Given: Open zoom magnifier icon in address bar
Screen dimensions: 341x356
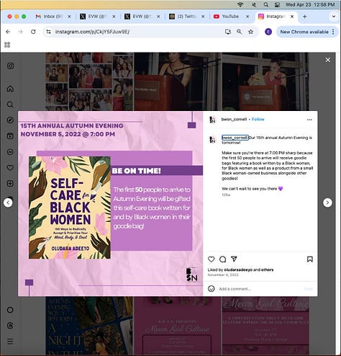Looking at the screenshot, I should point(240,32).
